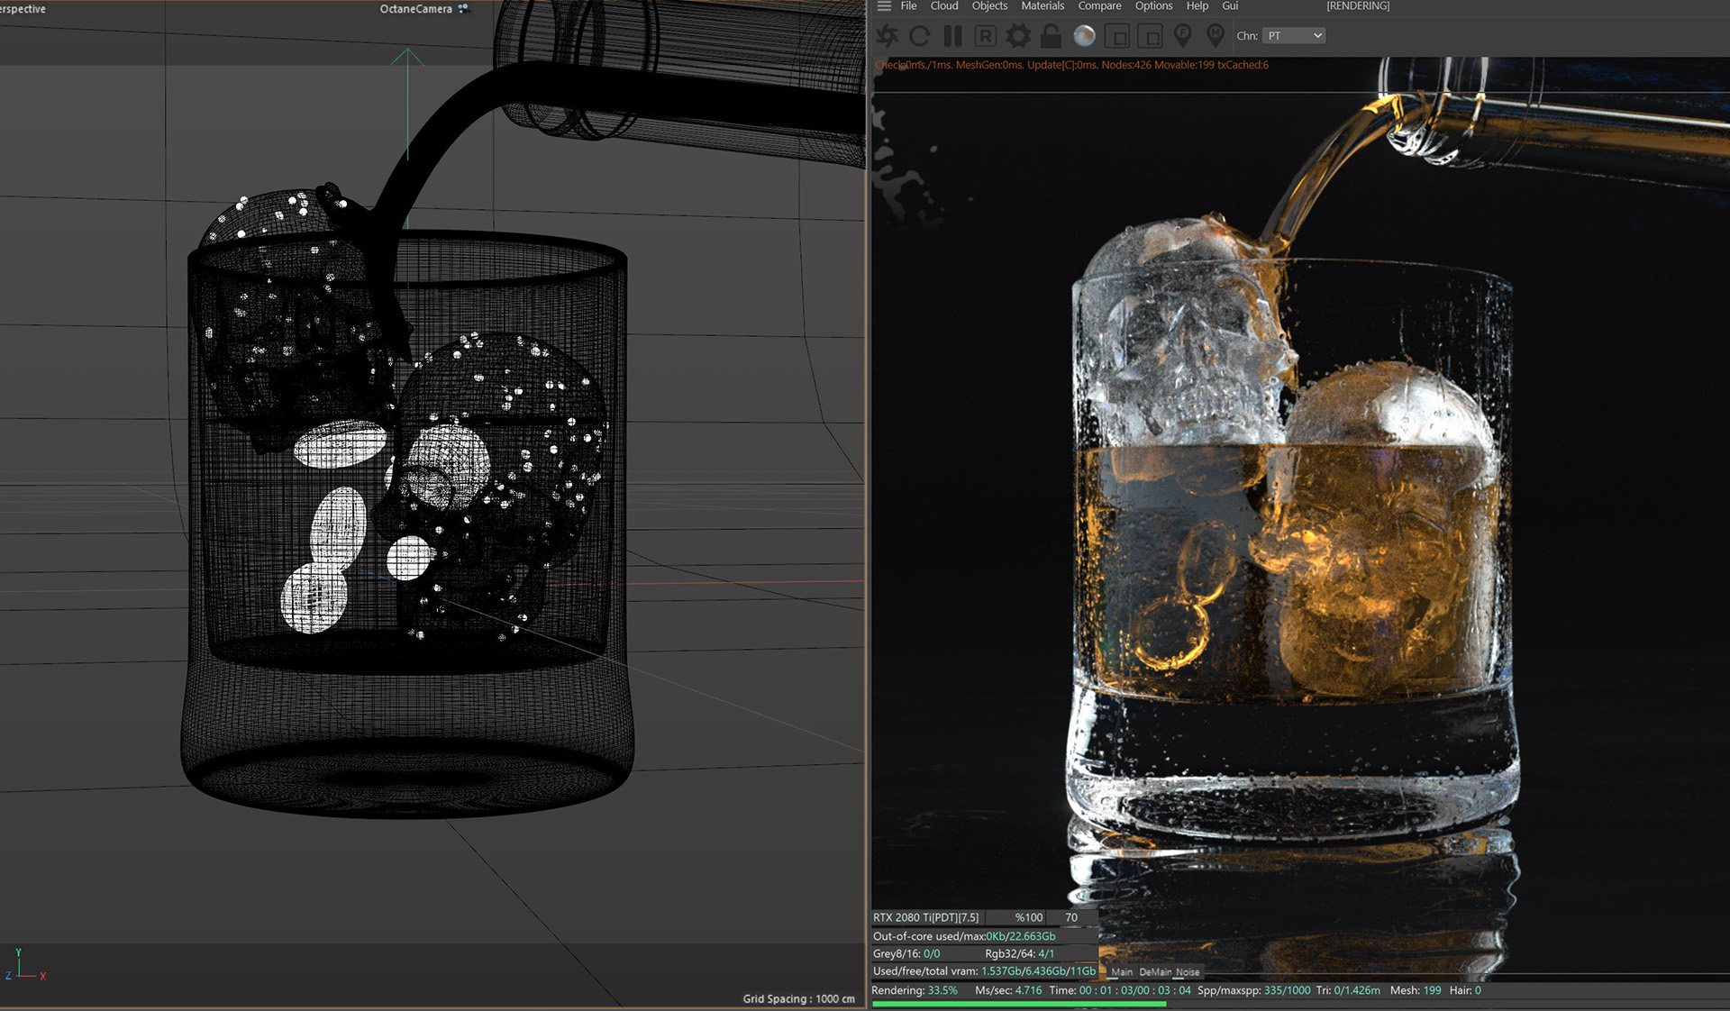
Task: Open the hamburger menu in Live Viewer
Action: [x=884, y=6]
